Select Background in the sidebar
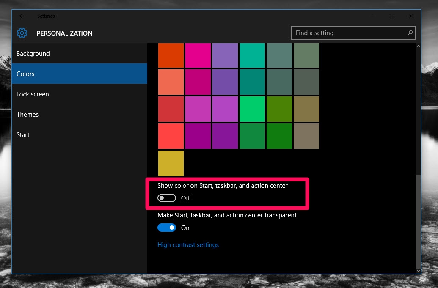The height and width of the screenshot is (288, 438). 33,53
